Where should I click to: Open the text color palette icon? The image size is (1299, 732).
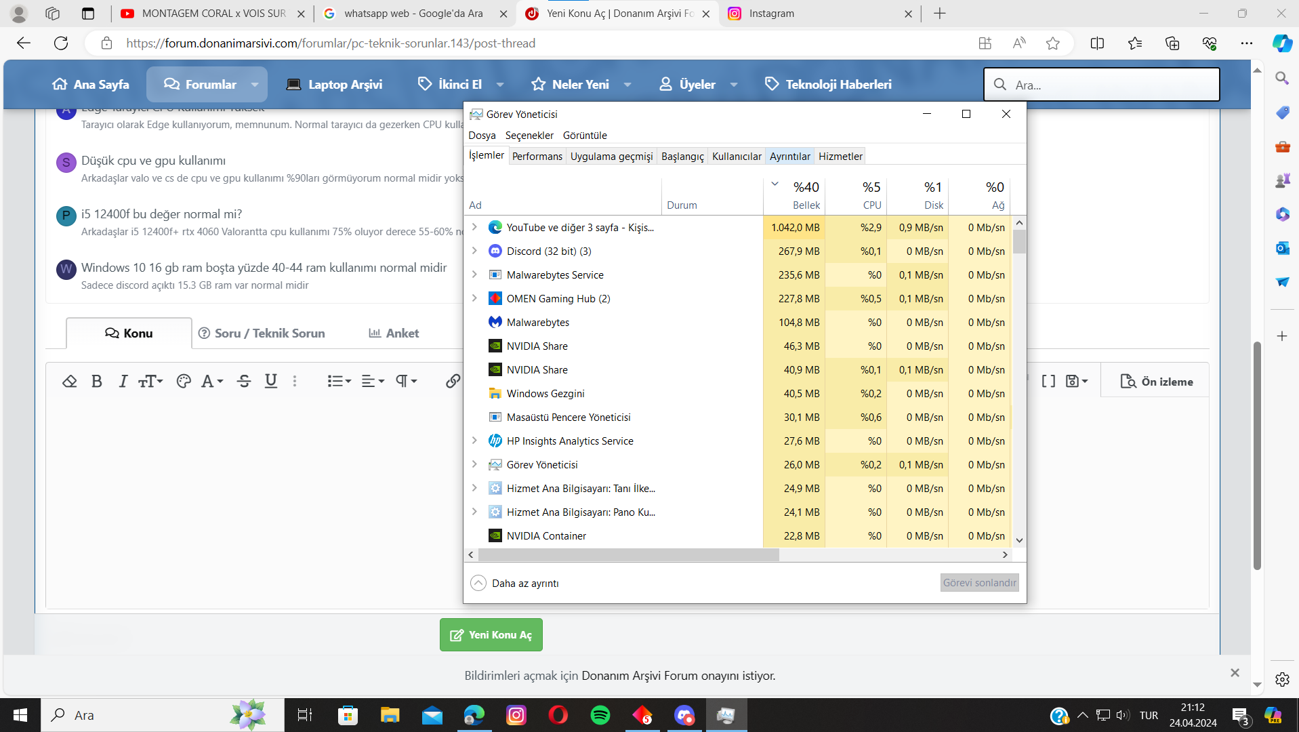(x=183, y=381)
